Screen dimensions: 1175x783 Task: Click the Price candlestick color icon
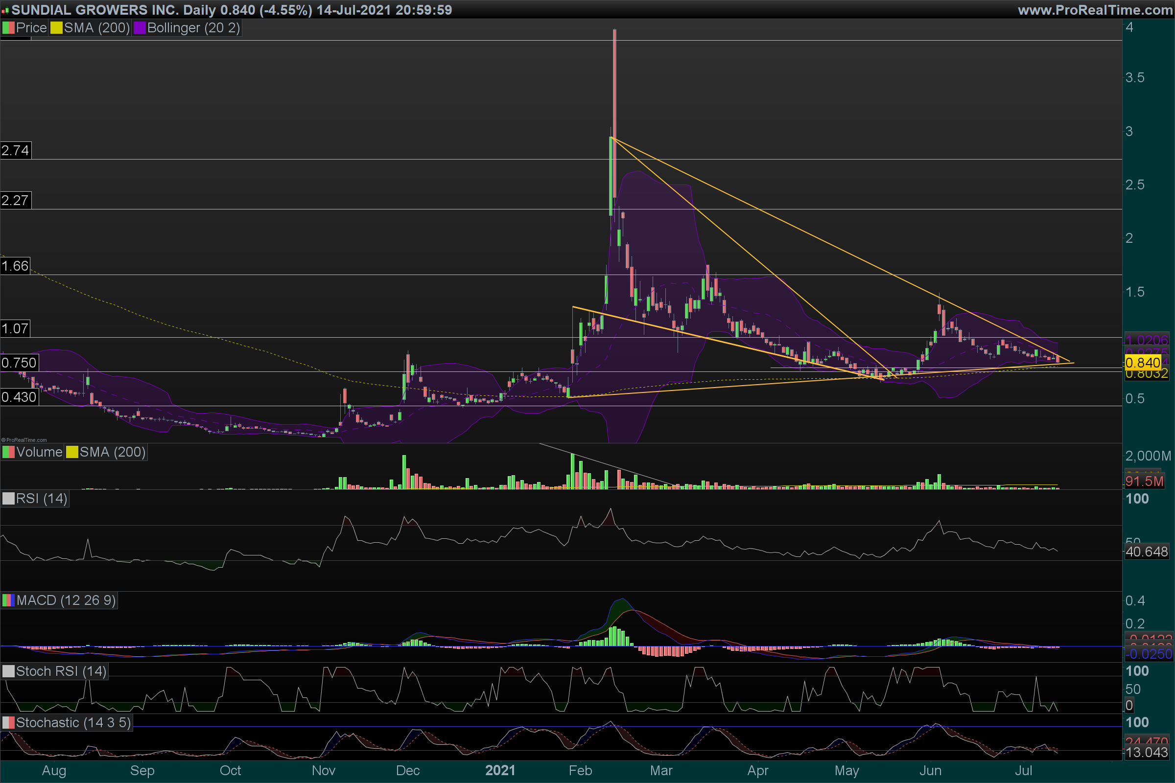tap(8, 28)
